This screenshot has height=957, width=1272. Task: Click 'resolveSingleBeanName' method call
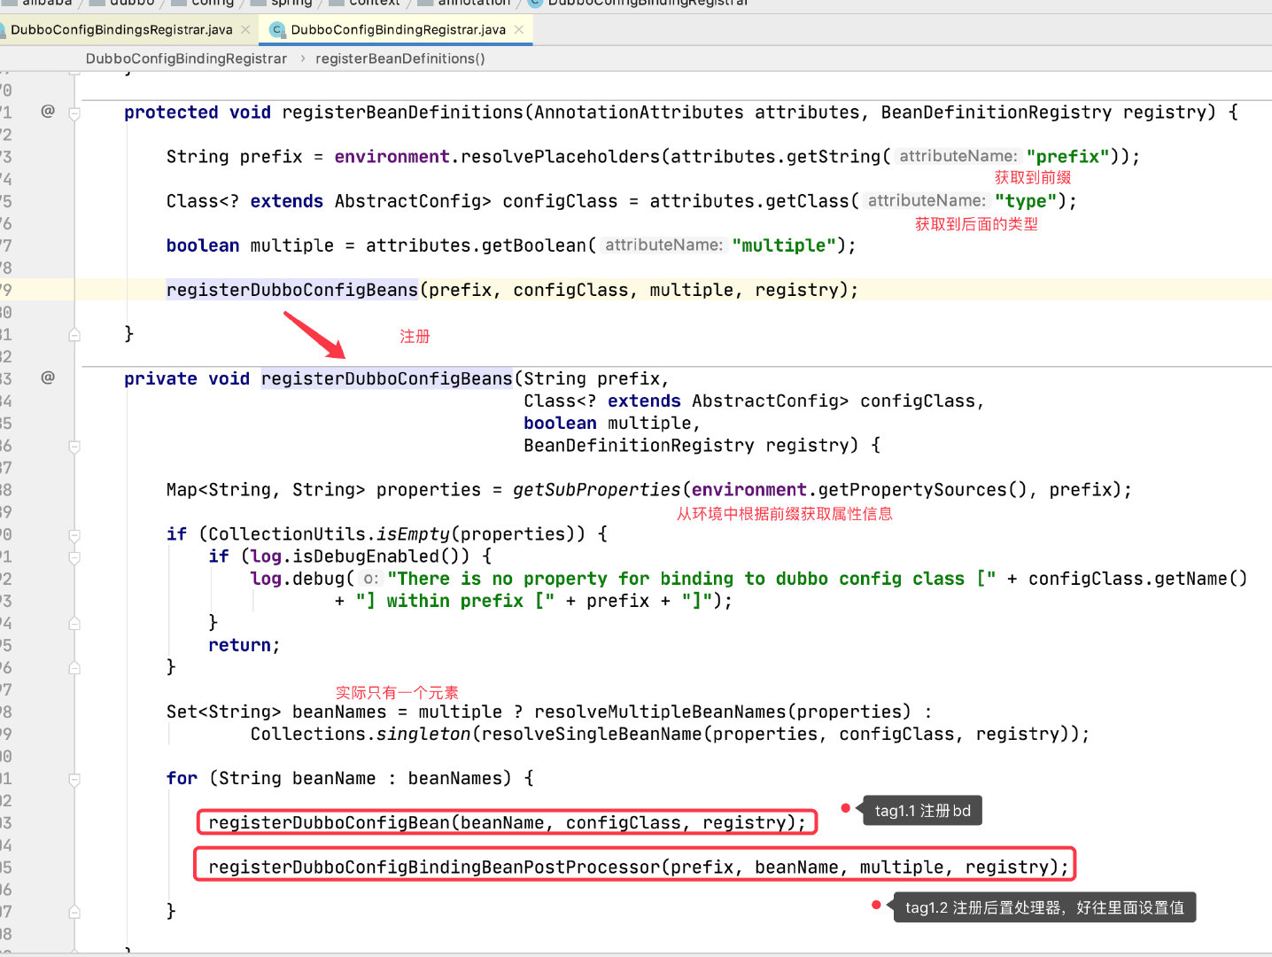591,734
